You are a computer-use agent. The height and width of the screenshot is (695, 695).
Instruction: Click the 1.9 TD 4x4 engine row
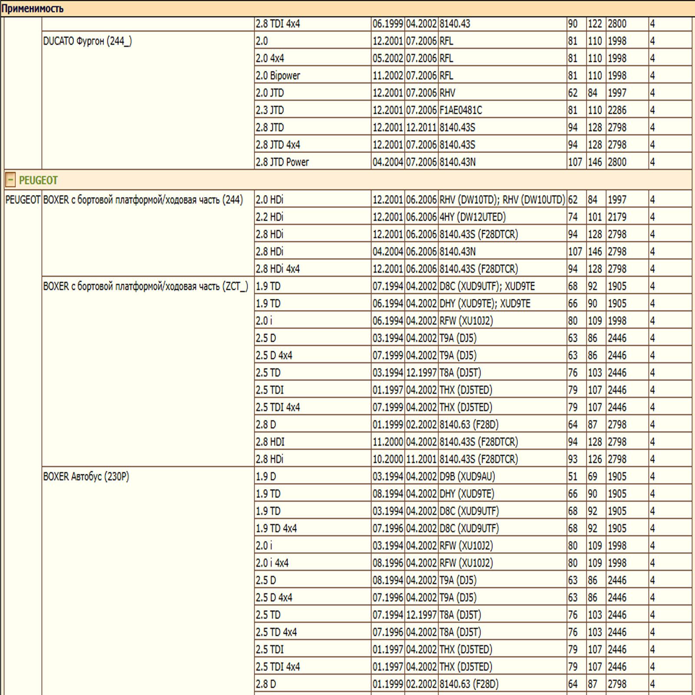tap(473, 529)
